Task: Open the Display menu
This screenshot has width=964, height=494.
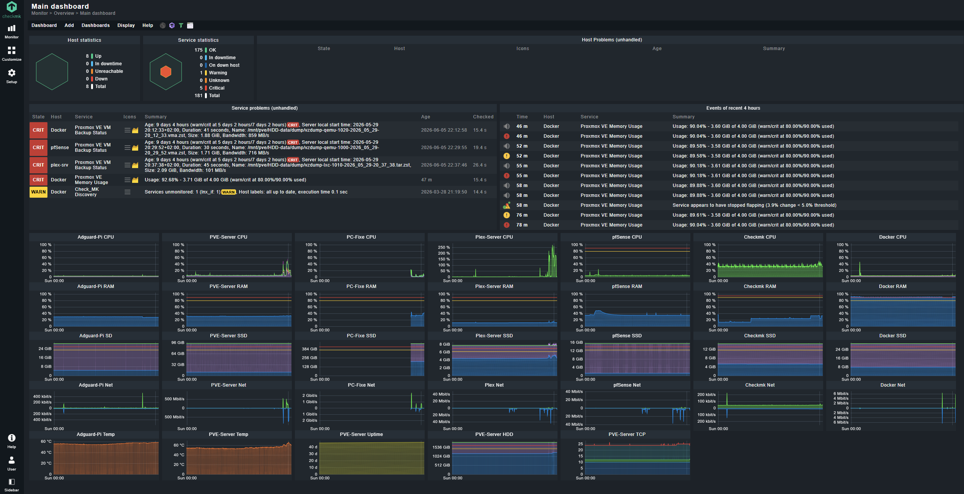Action: click(126, 25)
